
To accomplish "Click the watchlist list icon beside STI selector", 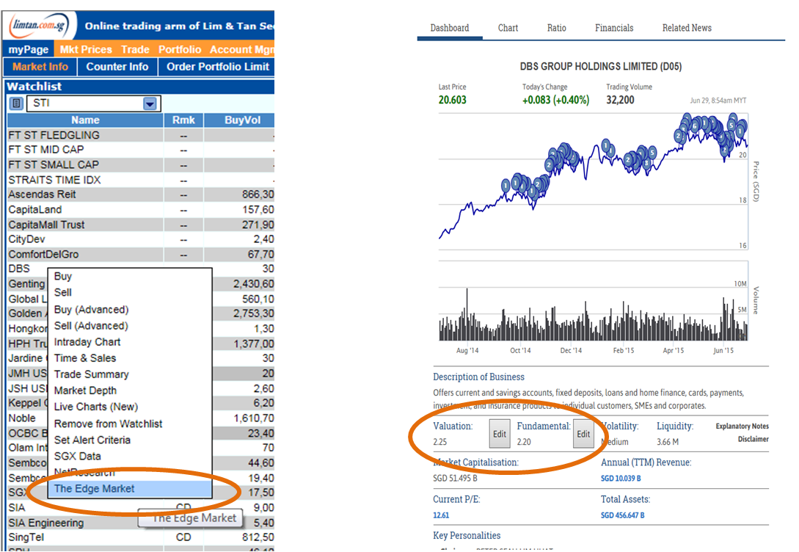I will 15,103.
